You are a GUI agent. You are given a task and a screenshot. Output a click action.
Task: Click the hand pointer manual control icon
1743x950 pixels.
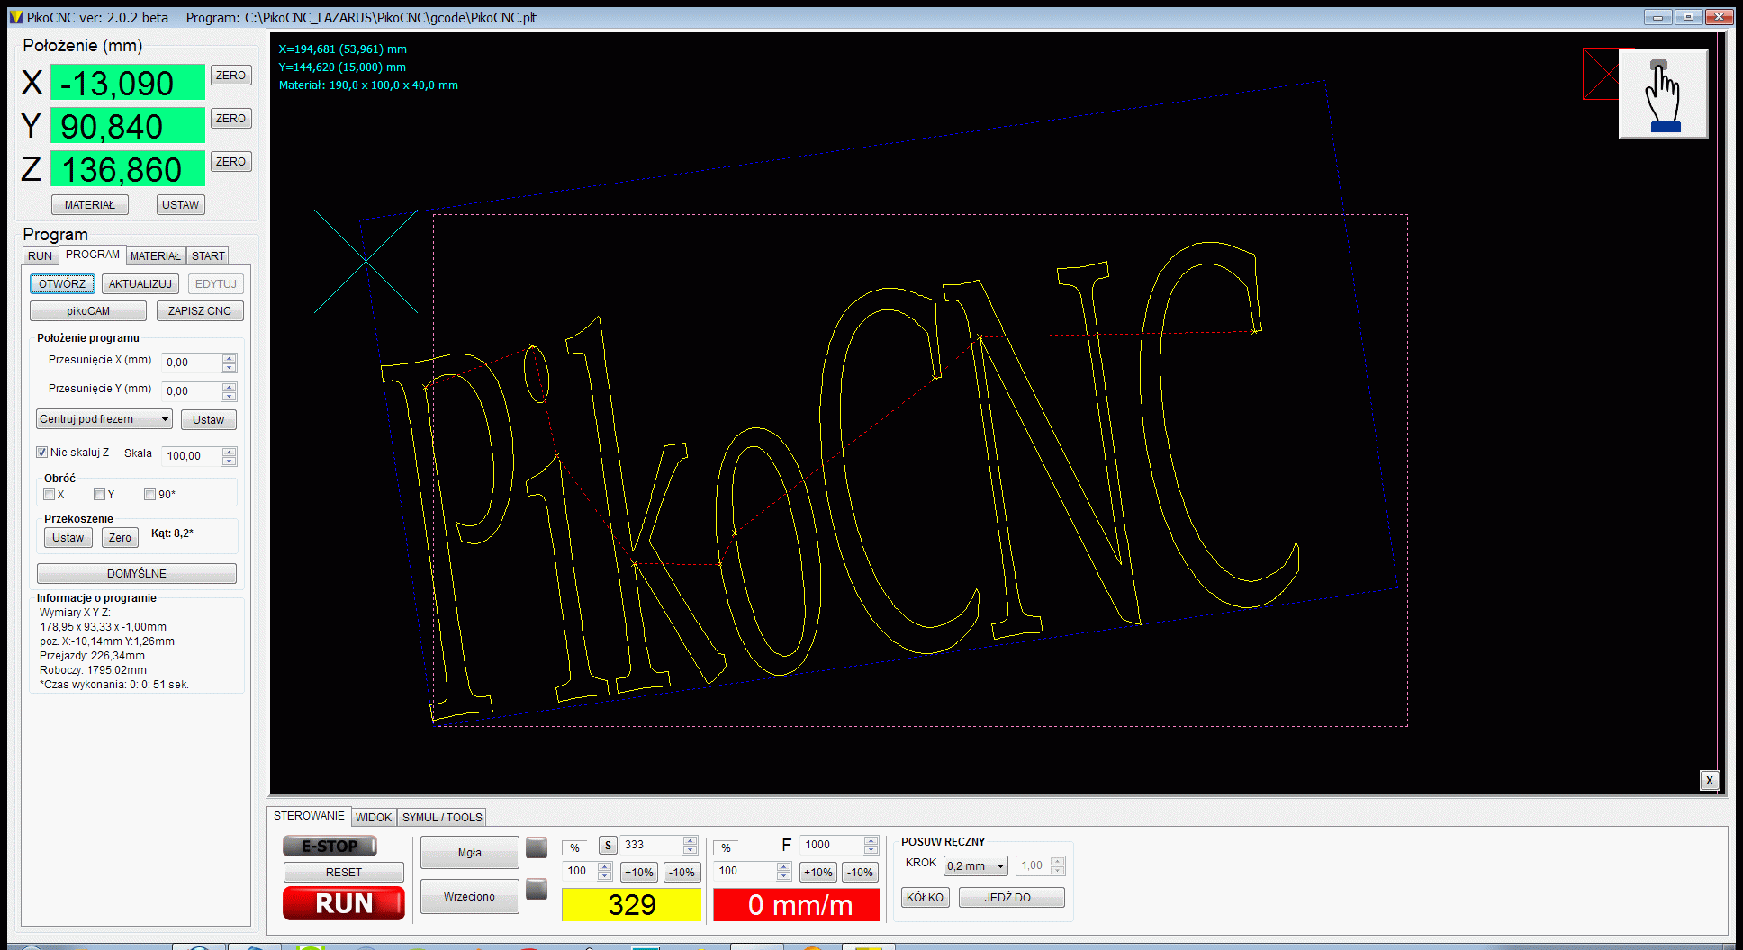[x=1663, y=94]
